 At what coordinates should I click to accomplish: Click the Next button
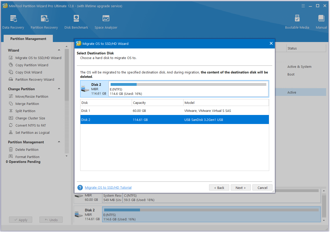[241, 188]
